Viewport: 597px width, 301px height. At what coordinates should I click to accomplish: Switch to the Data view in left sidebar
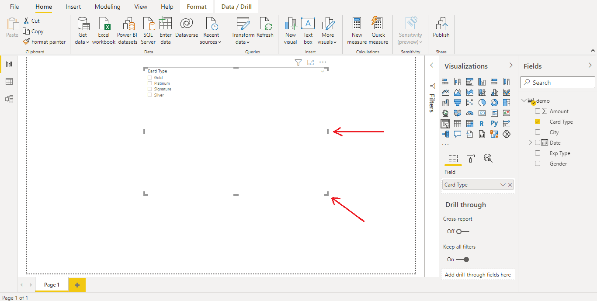[x=9, y=82]
